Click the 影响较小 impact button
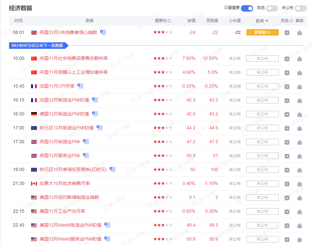This screenshot has height=246, width=314. click(262, 32)
